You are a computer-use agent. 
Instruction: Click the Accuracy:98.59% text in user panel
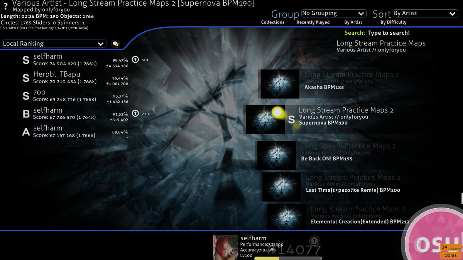[x=258, y=250]
